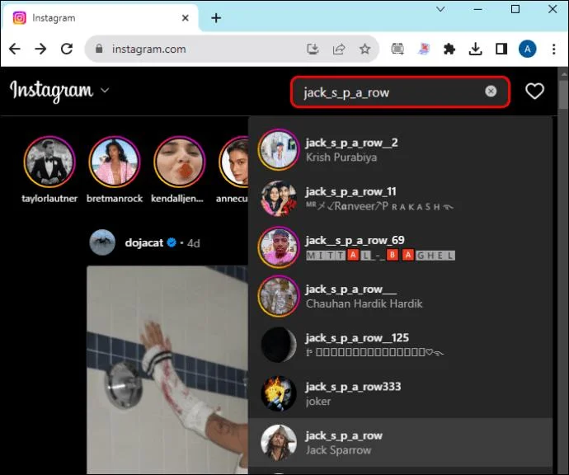
Task: Click the jack_s_p_a_row_11 profile picture
Action: coord(279,199)
